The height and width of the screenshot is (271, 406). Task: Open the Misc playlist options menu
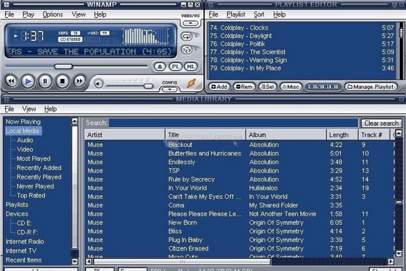click(x=291, y=87)
